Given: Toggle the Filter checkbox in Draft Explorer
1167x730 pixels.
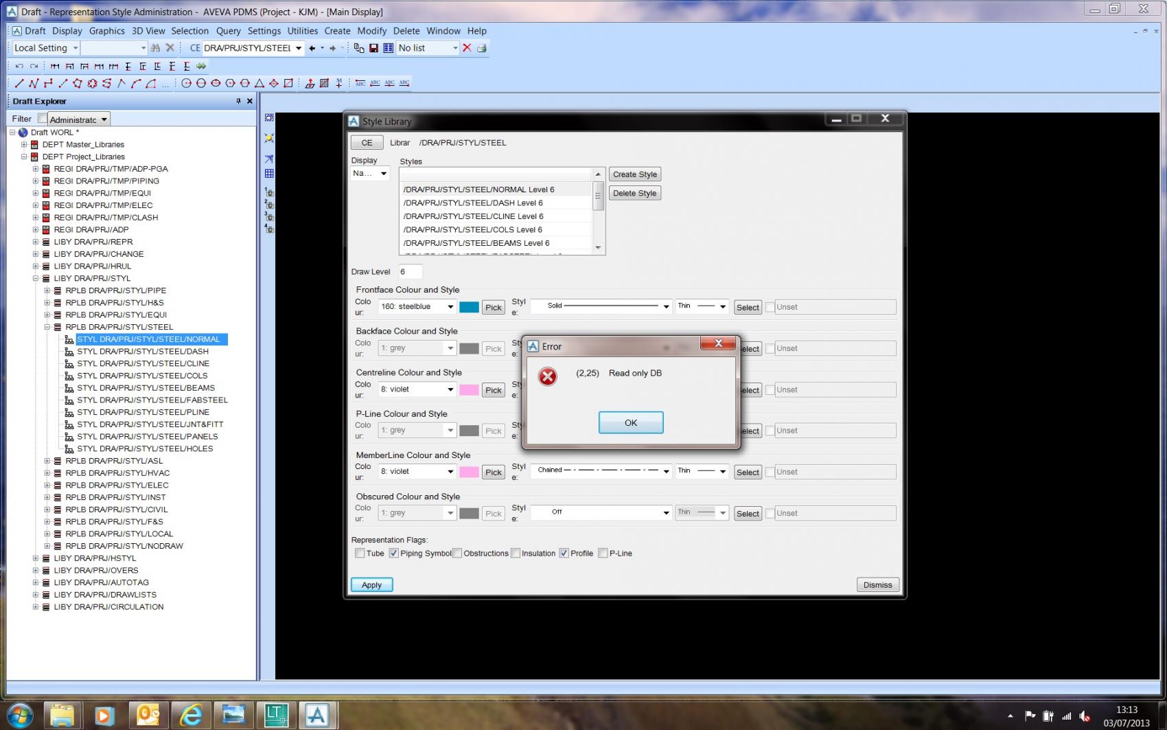Looking at the screenshot, I should [x=43, y=118].
